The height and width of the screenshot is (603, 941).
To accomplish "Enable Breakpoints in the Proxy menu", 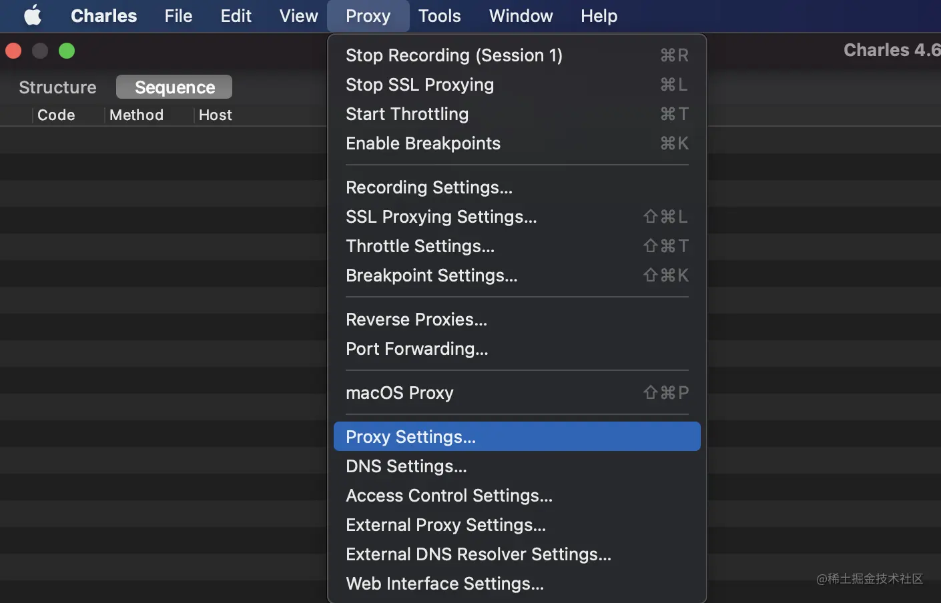I will pyautogui.click(x=423, y=143).
